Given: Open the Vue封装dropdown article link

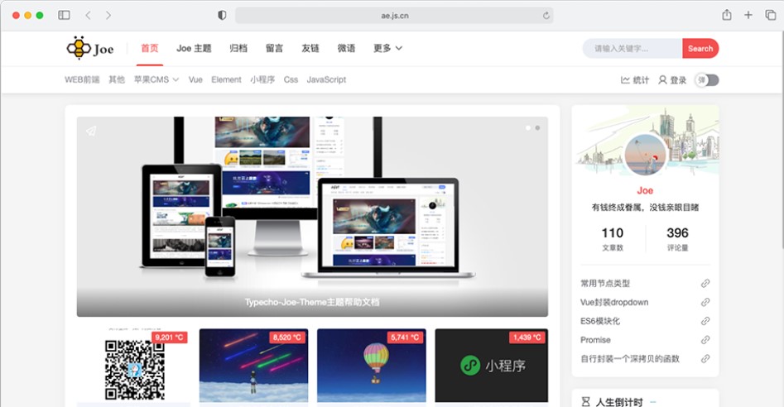Looking at the screenshot, I should (x=614, y=302).
